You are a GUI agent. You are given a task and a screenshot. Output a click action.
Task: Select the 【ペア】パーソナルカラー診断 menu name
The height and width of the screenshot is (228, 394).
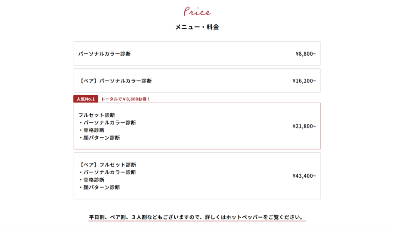point(115,81)
